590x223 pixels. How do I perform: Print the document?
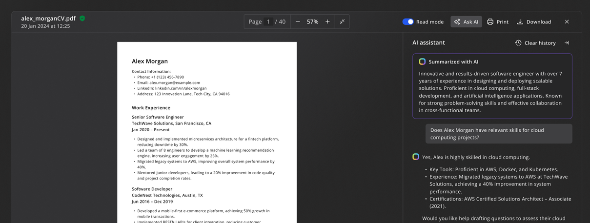pyautogui.click(x=497, y=22)
